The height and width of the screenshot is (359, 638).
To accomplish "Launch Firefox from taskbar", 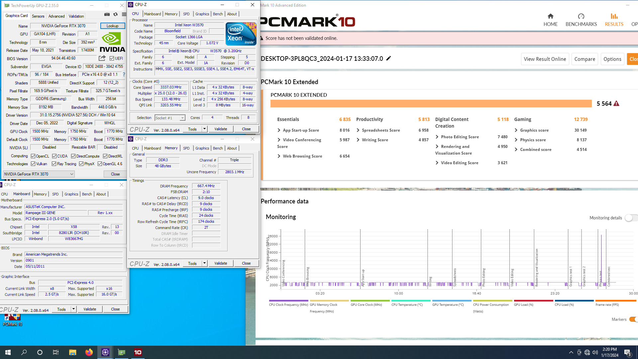I will pos(89,352).
